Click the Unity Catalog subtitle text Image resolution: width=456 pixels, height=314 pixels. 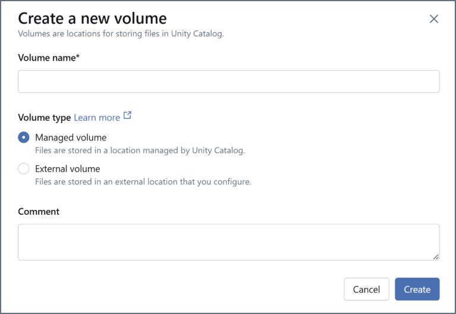121,34
